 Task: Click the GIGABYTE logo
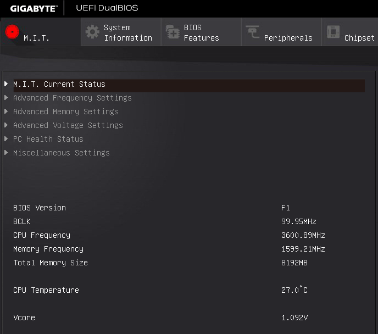(x=34, y=9)
